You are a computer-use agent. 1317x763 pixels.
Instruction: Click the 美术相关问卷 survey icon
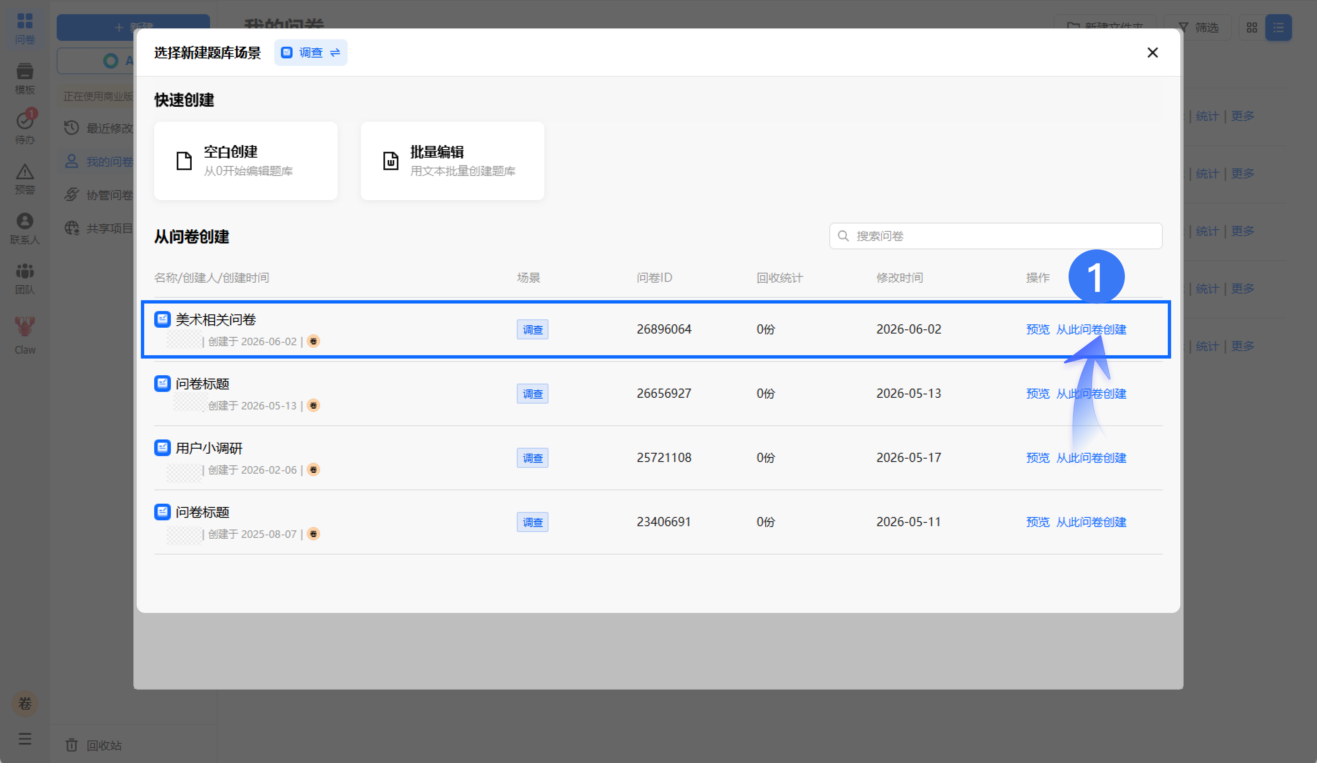coord(163,319)
